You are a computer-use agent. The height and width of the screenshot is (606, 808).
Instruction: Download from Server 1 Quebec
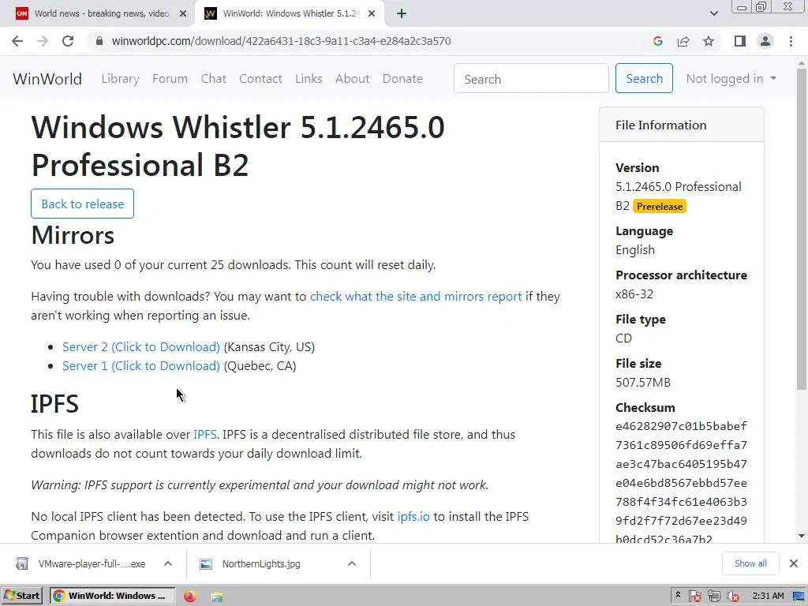[141, 366]
